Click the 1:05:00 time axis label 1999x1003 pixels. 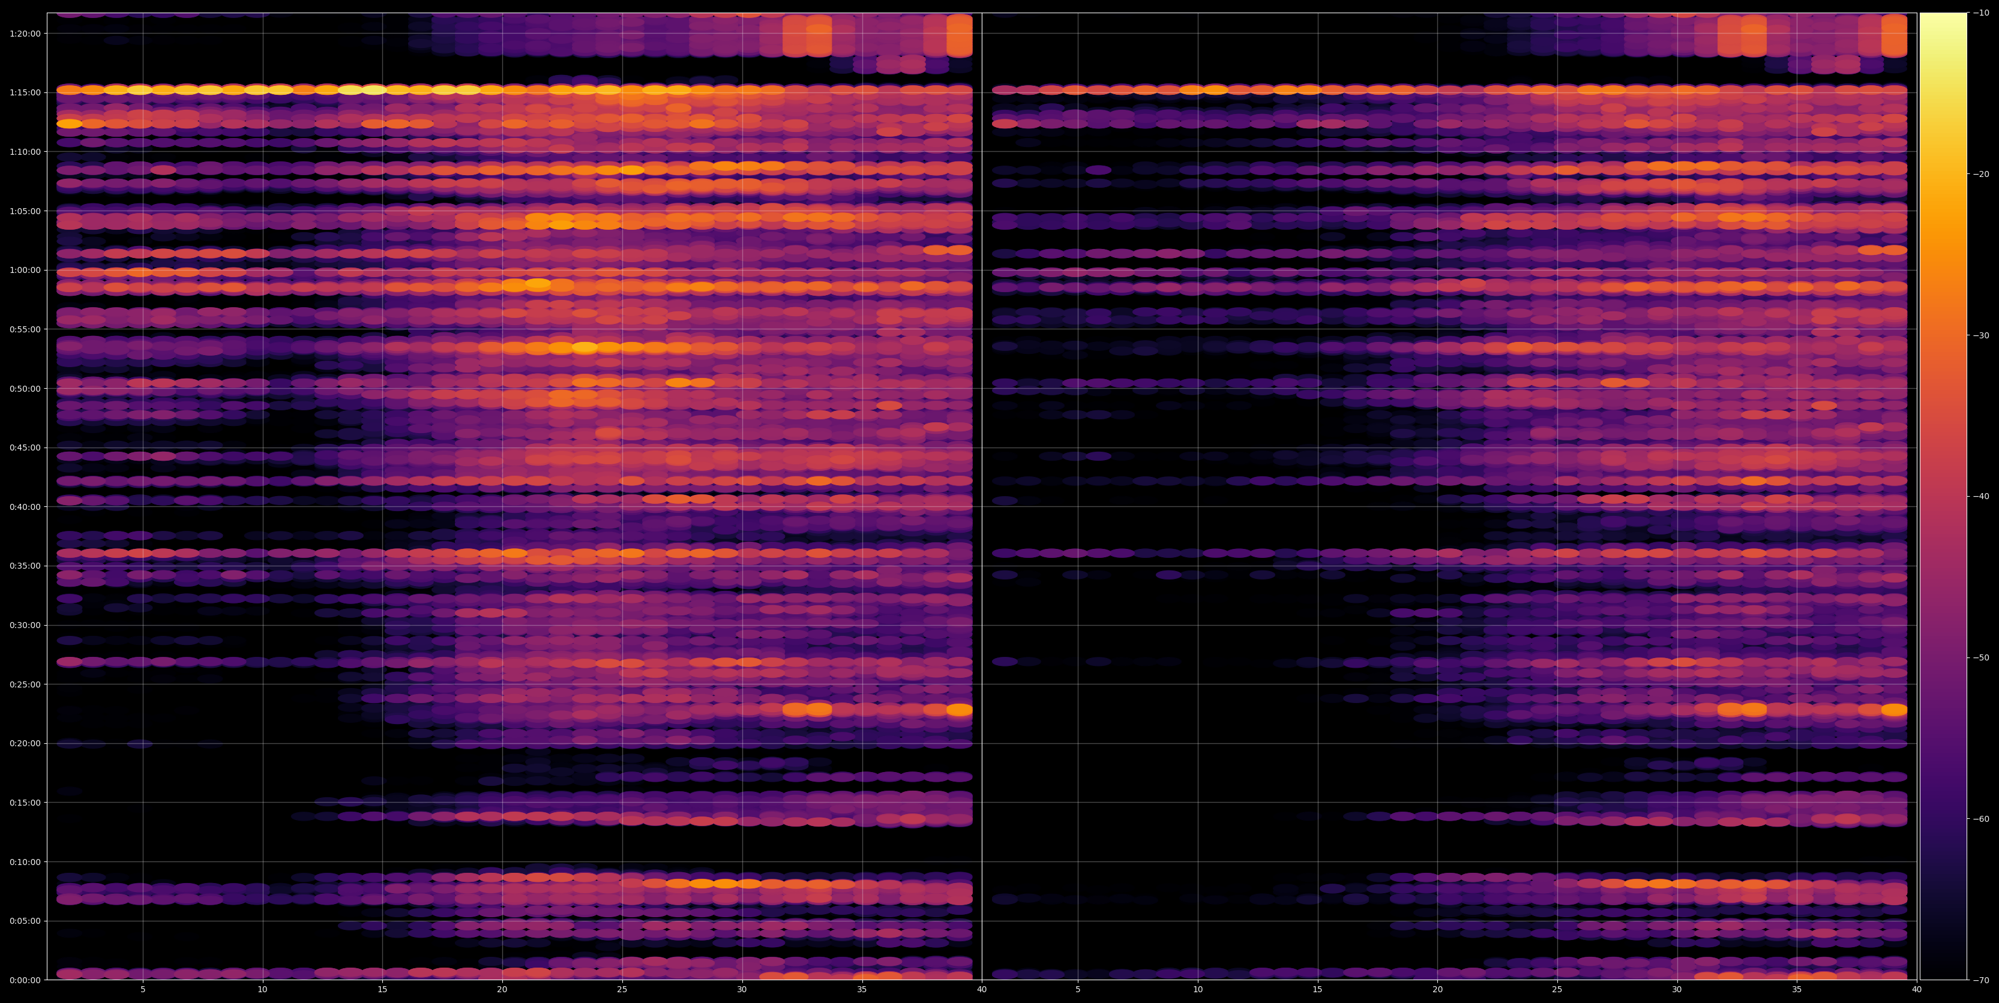25,211
